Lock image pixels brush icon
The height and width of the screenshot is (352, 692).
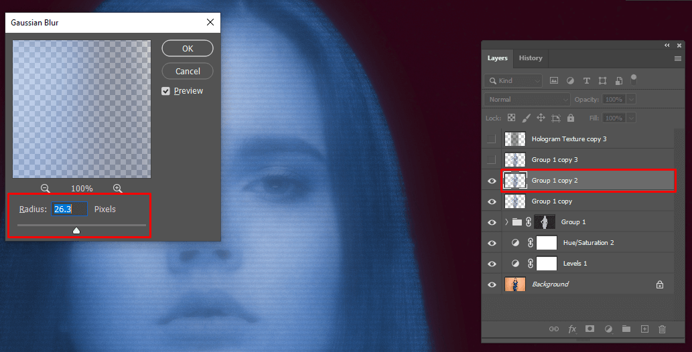click(x=526, y=118)
